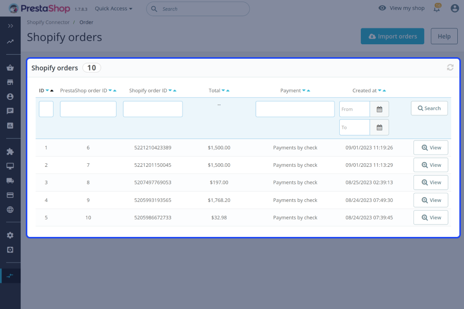
Task: Sort Payment column descending
Action: [304, 91]
